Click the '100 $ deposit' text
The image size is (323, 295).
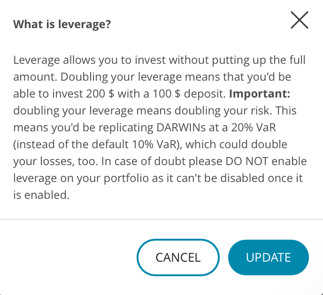(x=189, y=94)
